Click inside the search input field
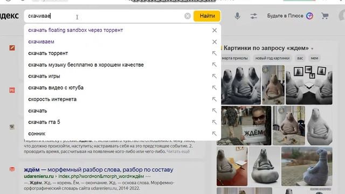345x194 pixels. (106, 16)
